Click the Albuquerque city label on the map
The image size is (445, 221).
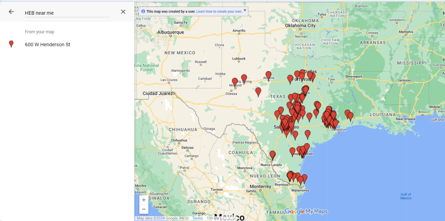(171, 32)
